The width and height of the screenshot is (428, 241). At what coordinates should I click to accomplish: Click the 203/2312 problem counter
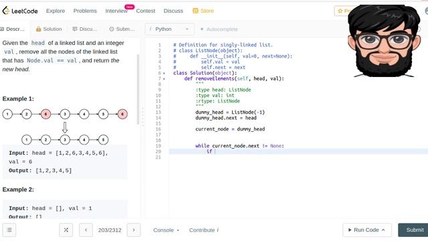110,230
